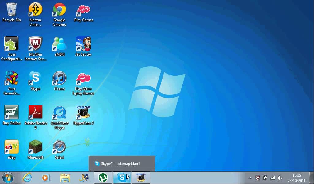Click the McAfee Internet Security shortcut
This screenshot has height=184, width=314.
pos(35,48)
